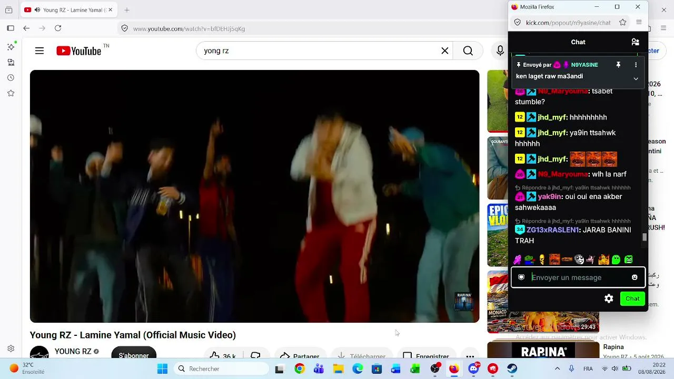Open Kick chat settings gear
Screen dimensions: 674x379
coord(609,298)
